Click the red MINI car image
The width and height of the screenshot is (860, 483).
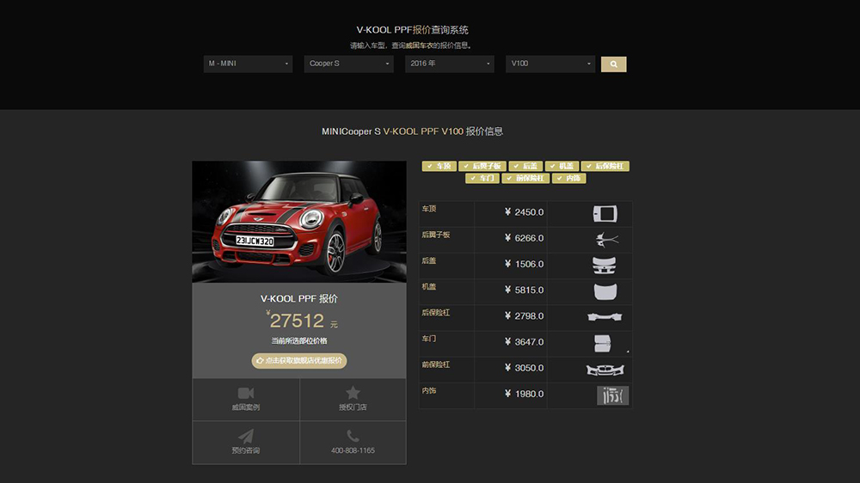pyautogui.click(x=299, y=222)
